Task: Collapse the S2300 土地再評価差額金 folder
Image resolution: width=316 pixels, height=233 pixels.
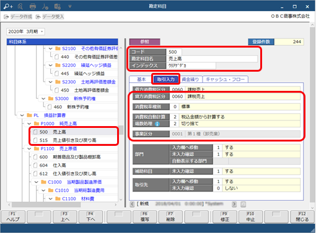Action: point(50,82)
